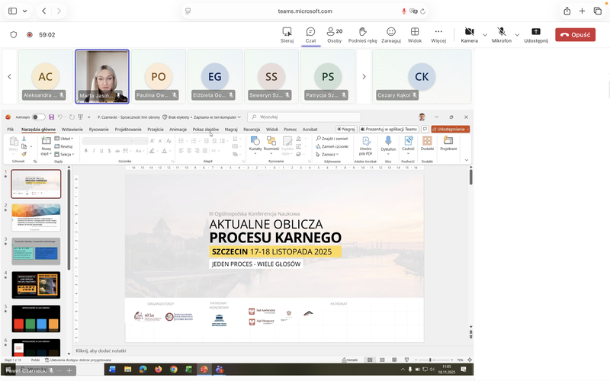Screen dimensions: 610x381
Task: Select slide 4 thumbnail in slide panel
Action: tap(36, 285)
